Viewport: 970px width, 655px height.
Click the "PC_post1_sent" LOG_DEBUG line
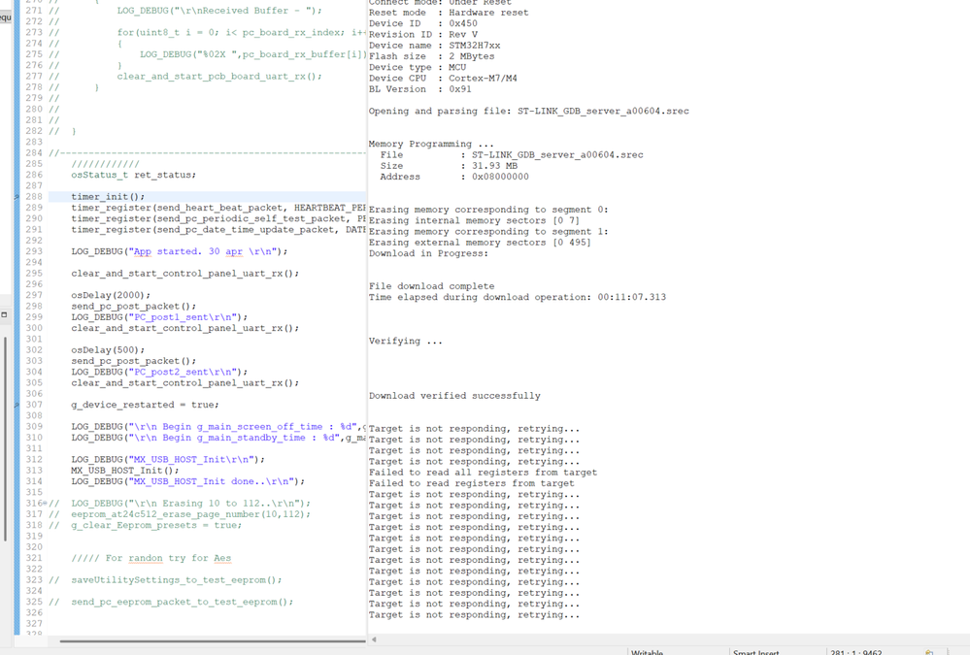[159, 317]
